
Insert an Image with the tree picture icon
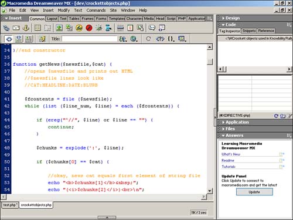coord(59,28)
